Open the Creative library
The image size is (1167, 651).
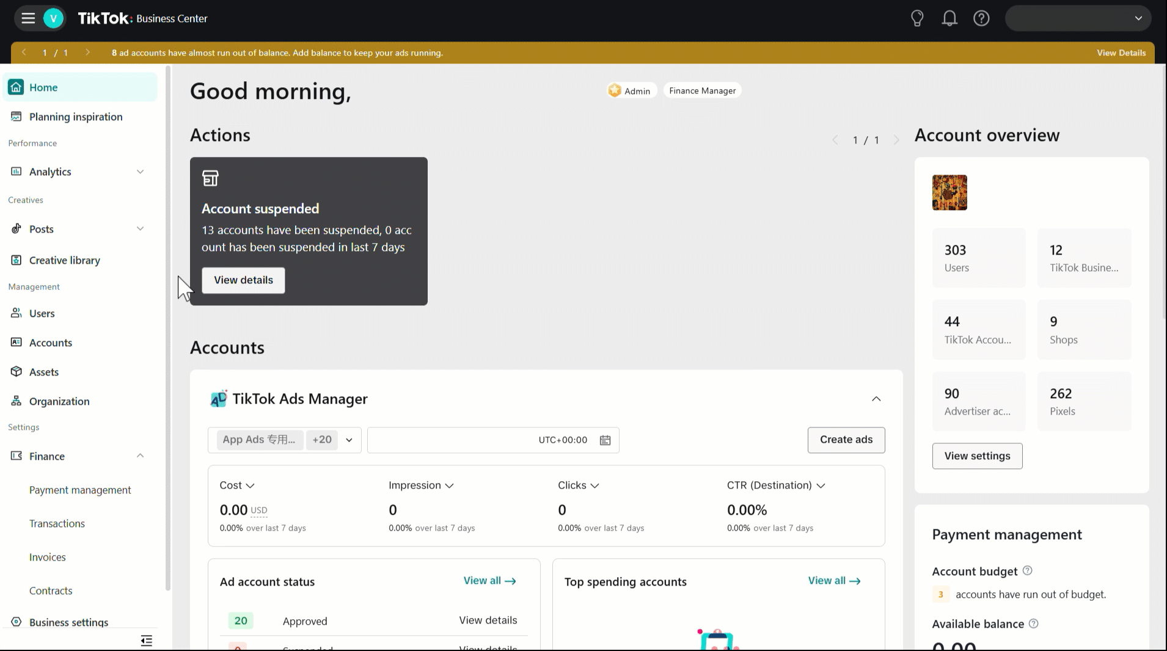(x=64, y=260)
